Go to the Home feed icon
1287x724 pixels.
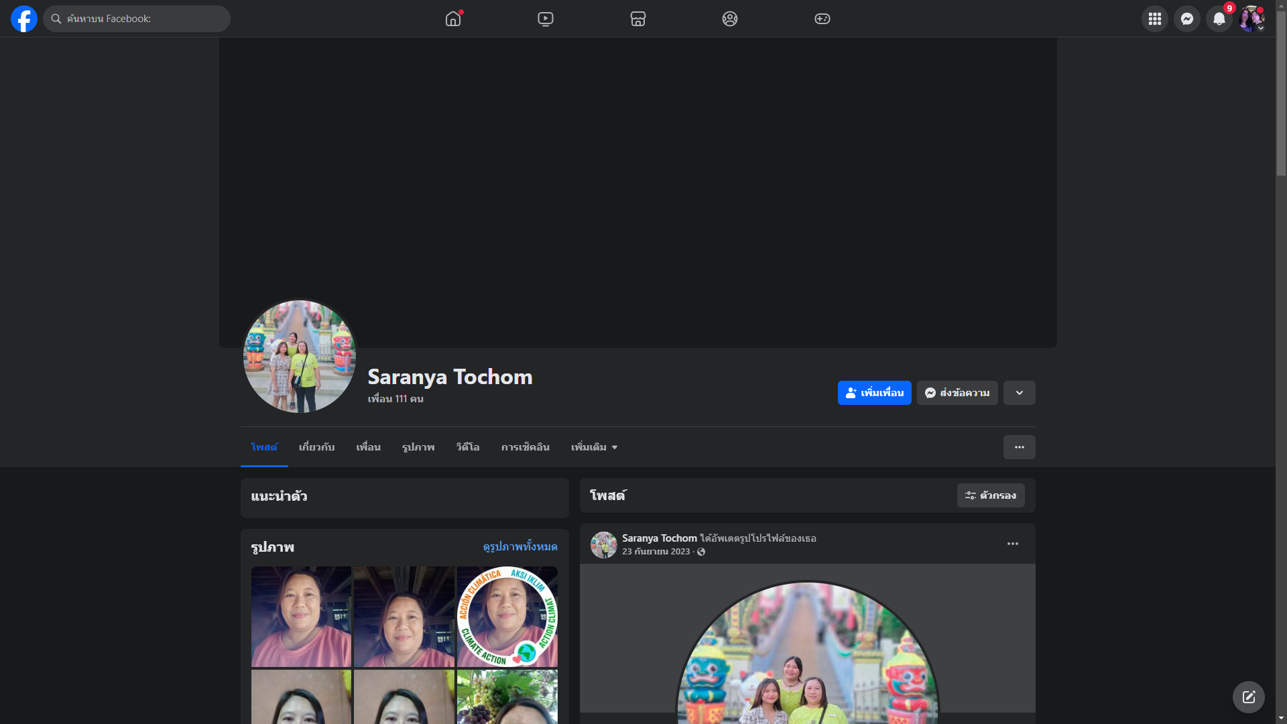[453, 19]
